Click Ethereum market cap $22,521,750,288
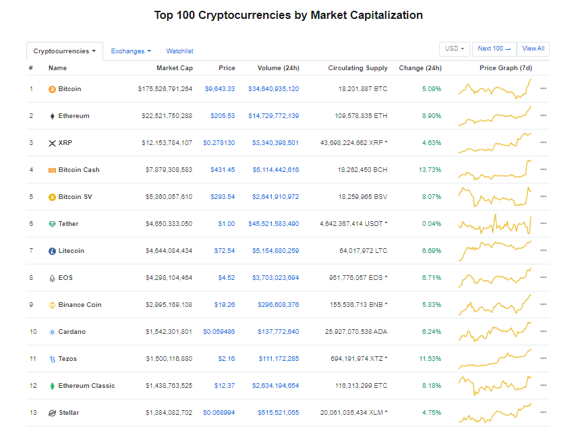The height and width of the screenshot is (427, 566). pos(167,116)
